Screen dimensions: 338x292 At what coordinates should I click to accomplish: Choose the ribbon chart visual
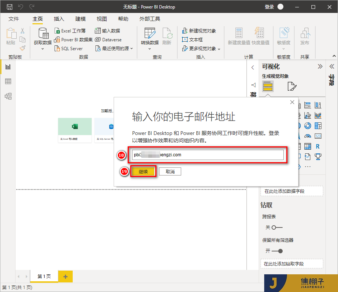[318, 116]
